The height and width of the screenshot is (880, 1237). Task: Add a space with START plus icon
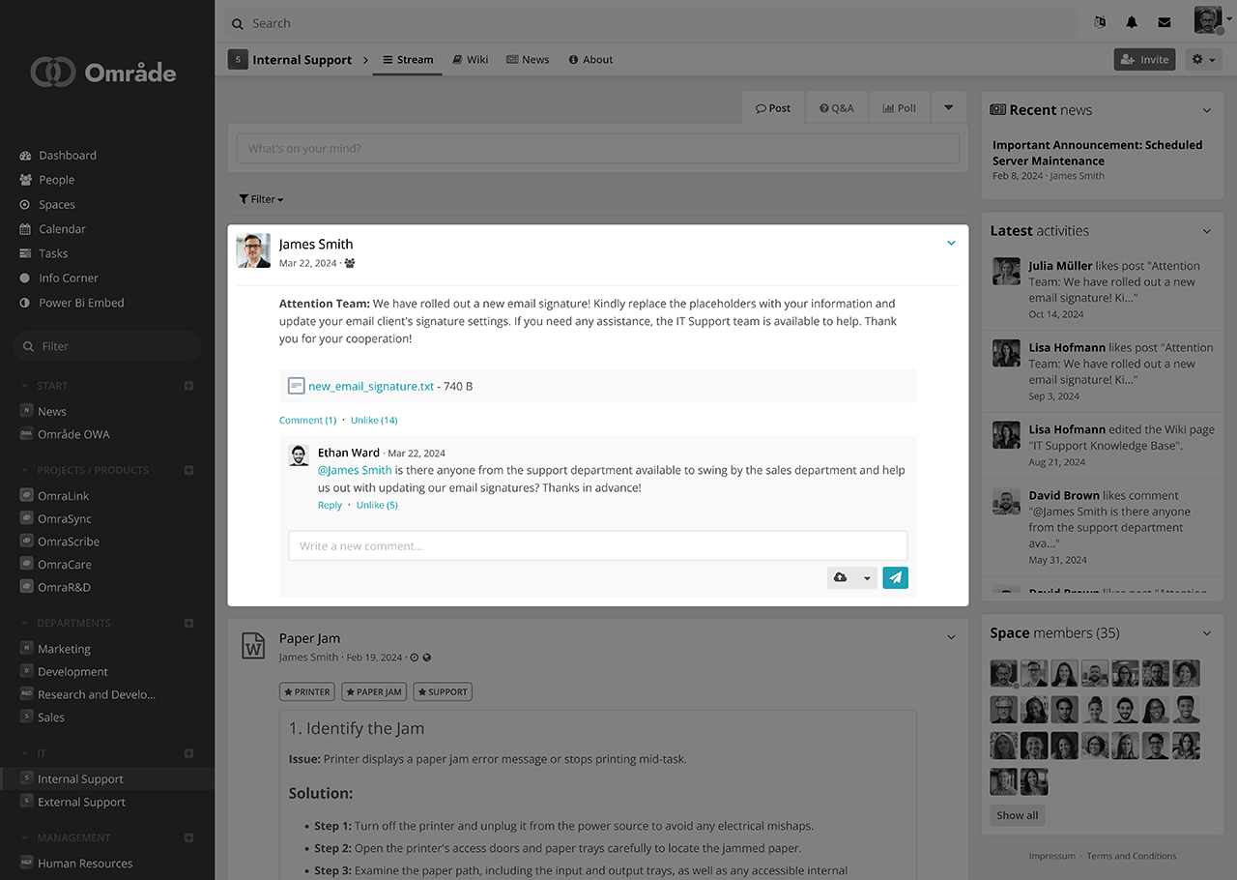click(188, 386)
